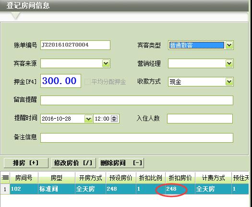Open the 提醒时间 date picker dropdown
This screenshot has height=207, width=252.
point(88,119)
